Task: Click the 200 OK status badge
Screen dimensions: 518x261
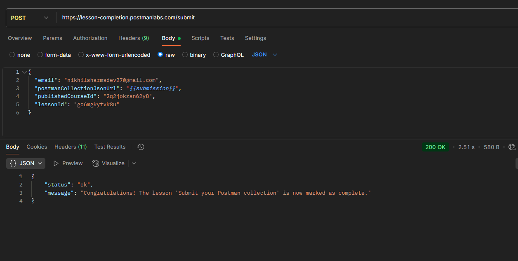Action: (x=436, y=147)
